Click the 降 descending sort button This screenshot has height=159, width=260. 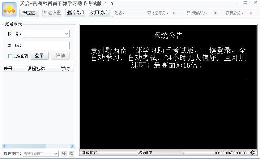(x=71, y=153)
